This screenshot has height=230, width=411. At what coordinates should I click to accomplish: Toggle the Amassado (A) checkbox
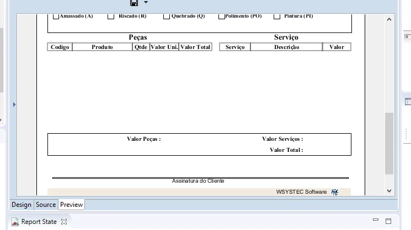click(x=56, y=17)
